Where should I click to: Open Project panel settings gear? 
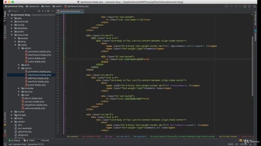(x=48, y=11)
